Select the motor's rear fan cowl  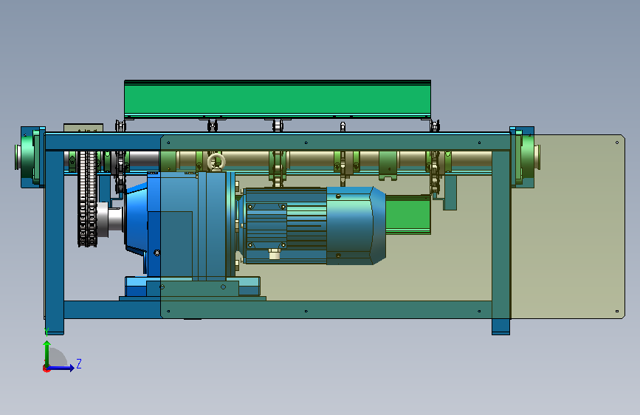[355, 225]
